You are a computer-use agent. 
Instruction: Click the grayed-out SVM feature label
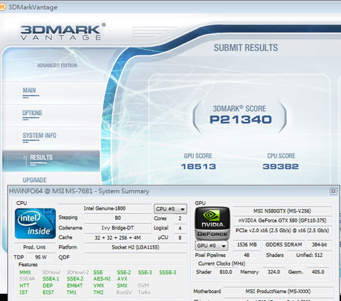click(x=144, y=285)
